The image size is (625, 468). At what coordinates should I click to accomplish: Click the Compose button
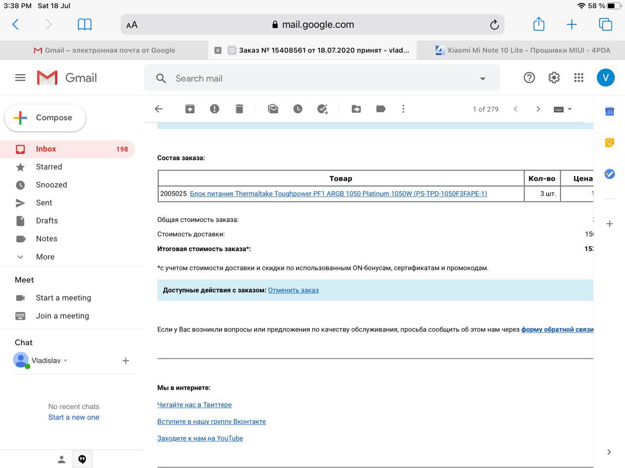45,117
